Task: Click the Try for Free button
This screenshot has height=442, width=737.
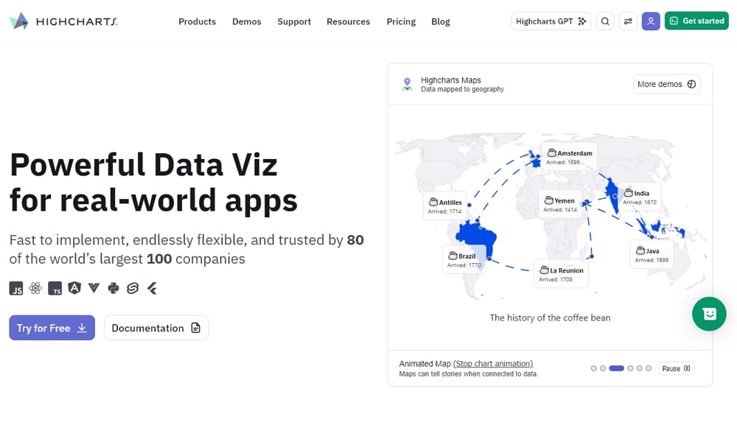Action: (52, 328)
